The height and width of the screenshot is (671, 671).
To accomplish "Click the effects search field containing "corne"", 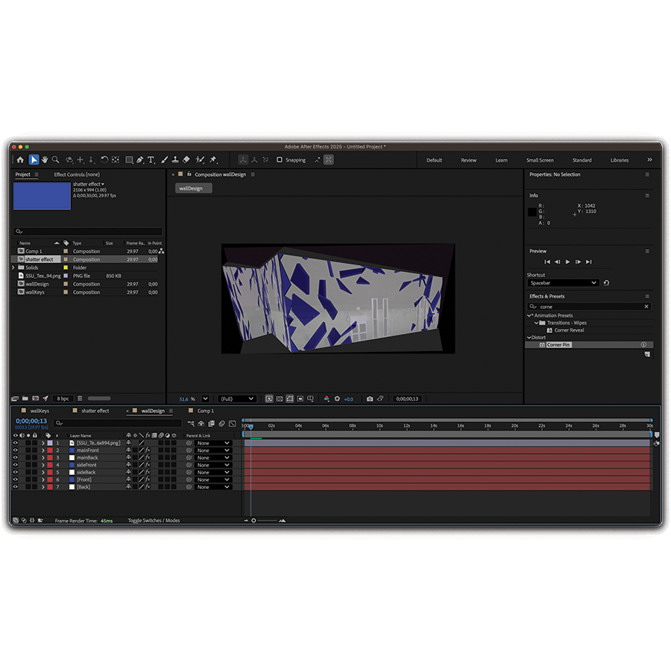I will (589, 306).
